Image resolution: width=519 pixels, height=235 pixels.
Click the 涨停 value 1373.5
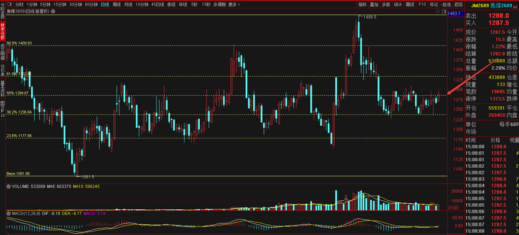pos(497,98)
